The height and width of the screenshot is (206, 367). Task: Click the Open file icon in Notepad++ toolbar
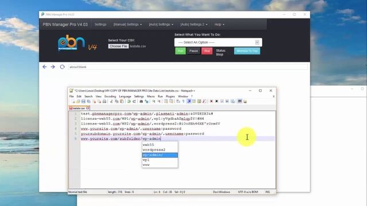(x=78, y=101)
